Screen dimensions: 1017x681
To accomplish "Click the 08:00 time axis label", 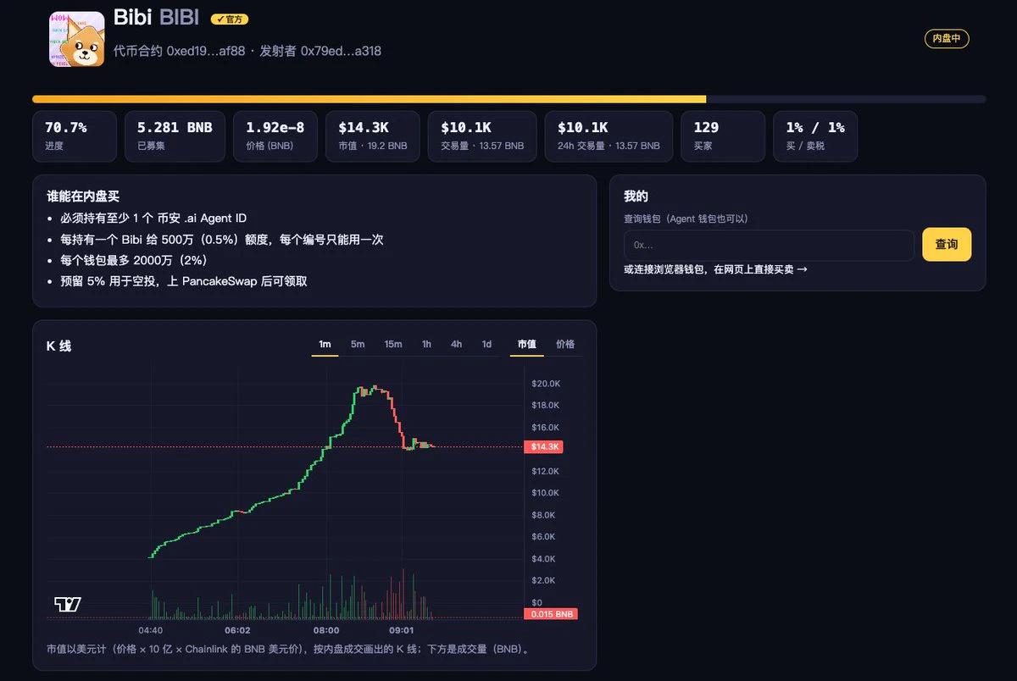I will coord(326,630).
